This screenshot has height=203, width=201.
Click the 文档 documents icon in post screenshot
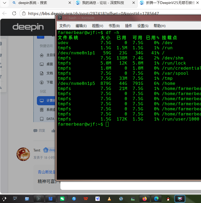[42, 73]
